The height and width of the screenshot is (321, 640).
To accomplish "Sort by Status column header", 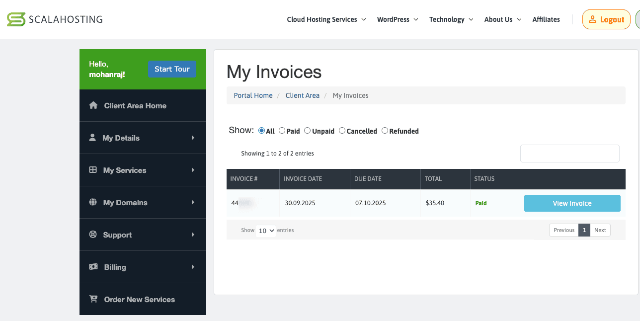I will coord(494,179).
